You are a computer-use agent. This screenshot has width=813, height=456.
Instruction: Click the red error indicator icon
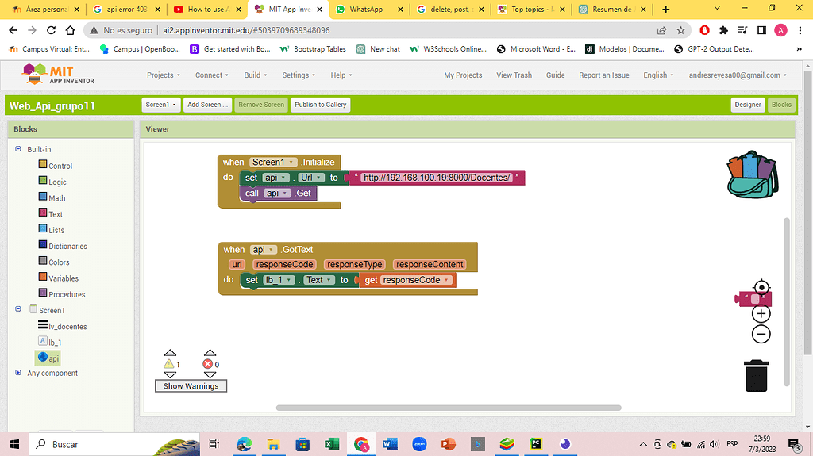tap(208, 364)
